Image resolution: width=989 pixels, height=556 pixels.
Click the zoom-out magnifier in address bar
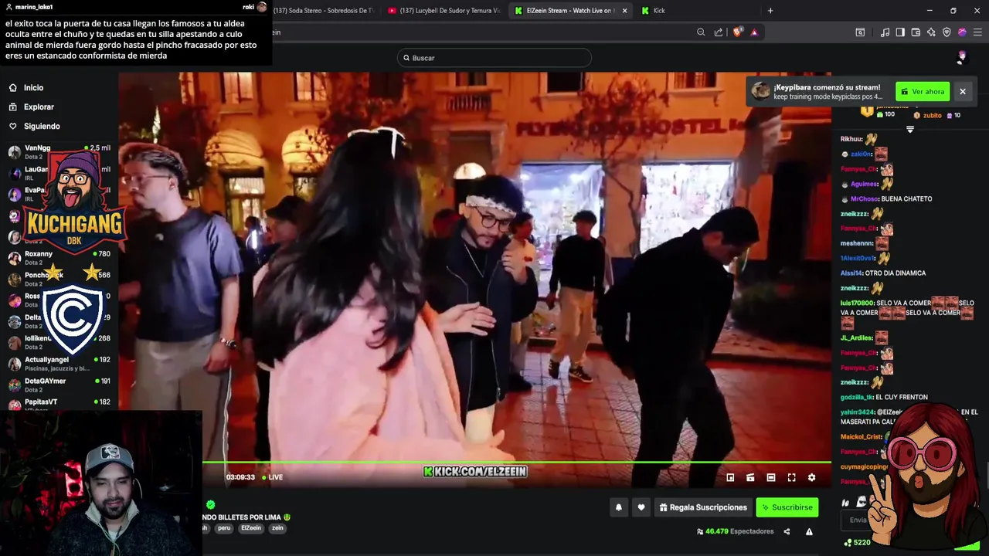pos(701,32)
